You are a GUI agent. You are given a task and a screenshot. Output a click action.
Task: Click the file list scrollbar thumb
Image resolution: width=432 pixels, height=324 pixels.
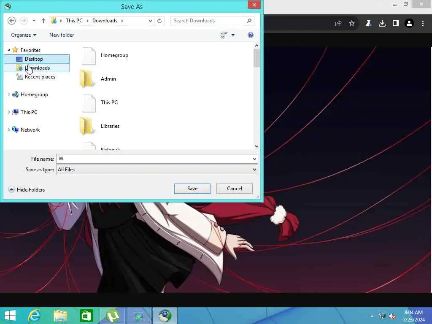click(x=256, y=58)
